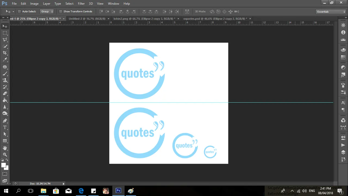Open the Paragraph panel icon

pyautogui.click(x=343, y=110)
